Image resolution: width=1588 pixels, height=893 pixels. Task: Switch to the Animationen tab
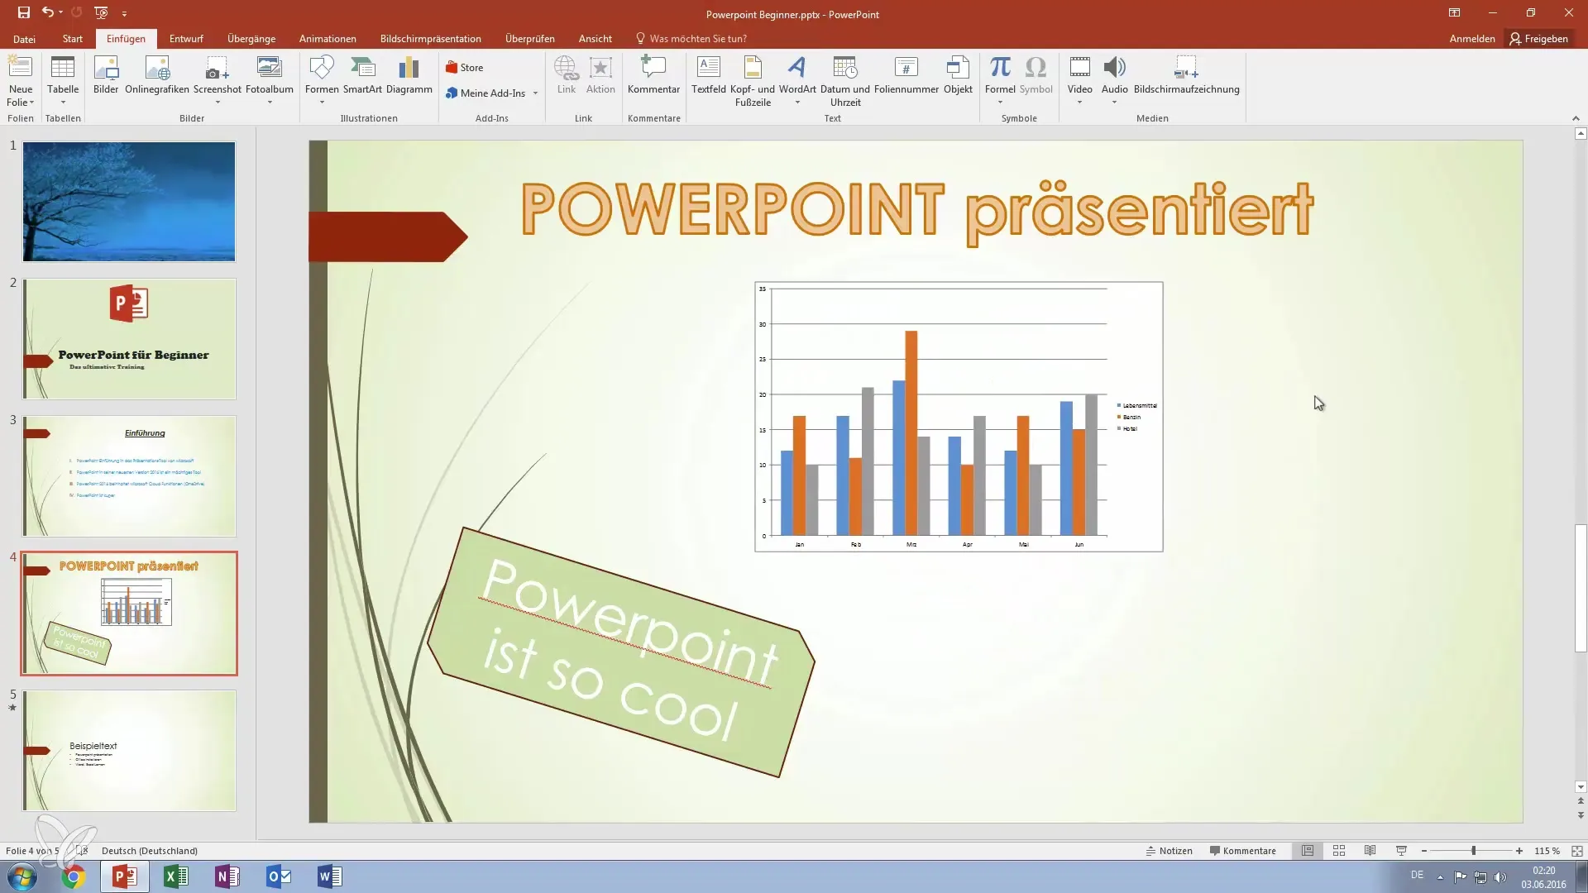coord(328,39)
